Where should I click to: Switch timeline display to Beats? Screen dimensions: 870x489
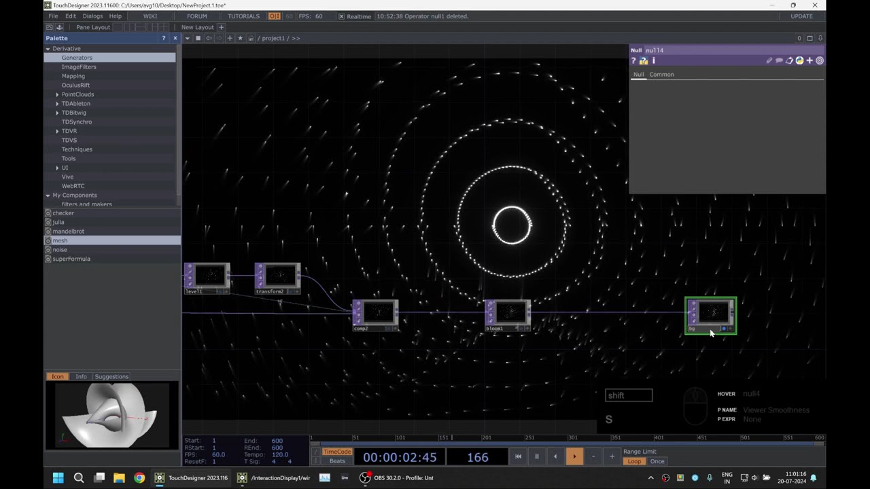(337, 461)
